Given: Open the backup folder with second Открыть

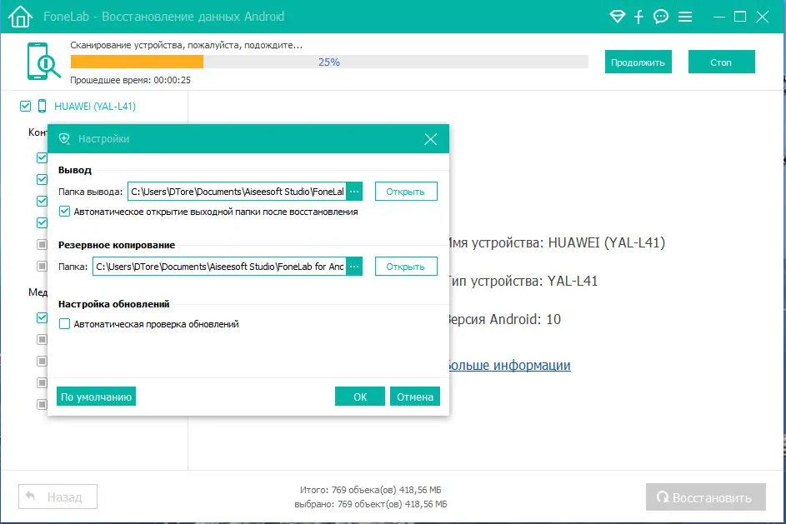Looking at the screenshot, I should point(406,267).
